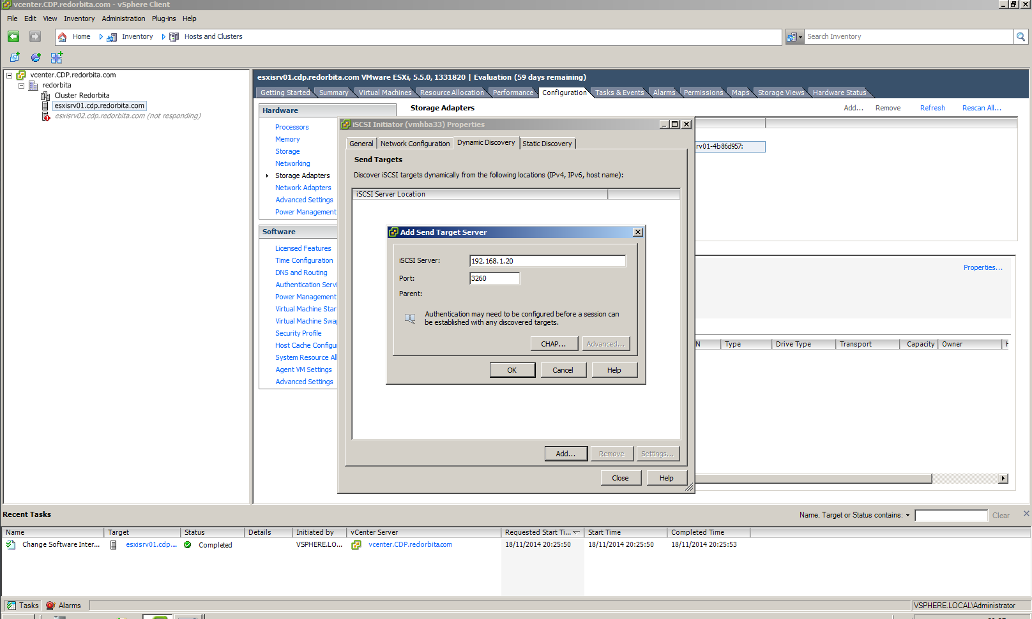The width and height of the screenshot is (1032, 619).
Task: Click the iSCSI Server address field
Action: coord(547,261)
